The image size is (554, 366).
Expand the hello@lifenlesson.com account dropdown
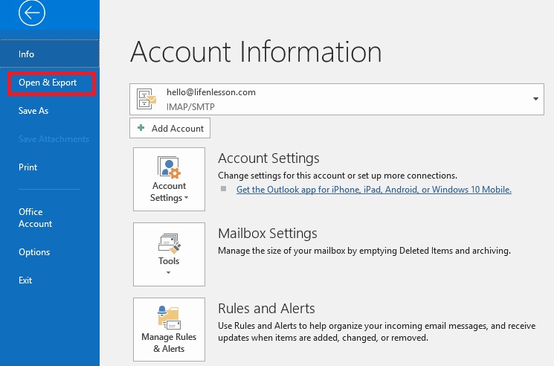point(336,99)
